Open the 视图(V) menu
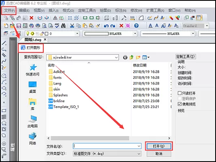The image size is (216, 162). tap(39, 11)
